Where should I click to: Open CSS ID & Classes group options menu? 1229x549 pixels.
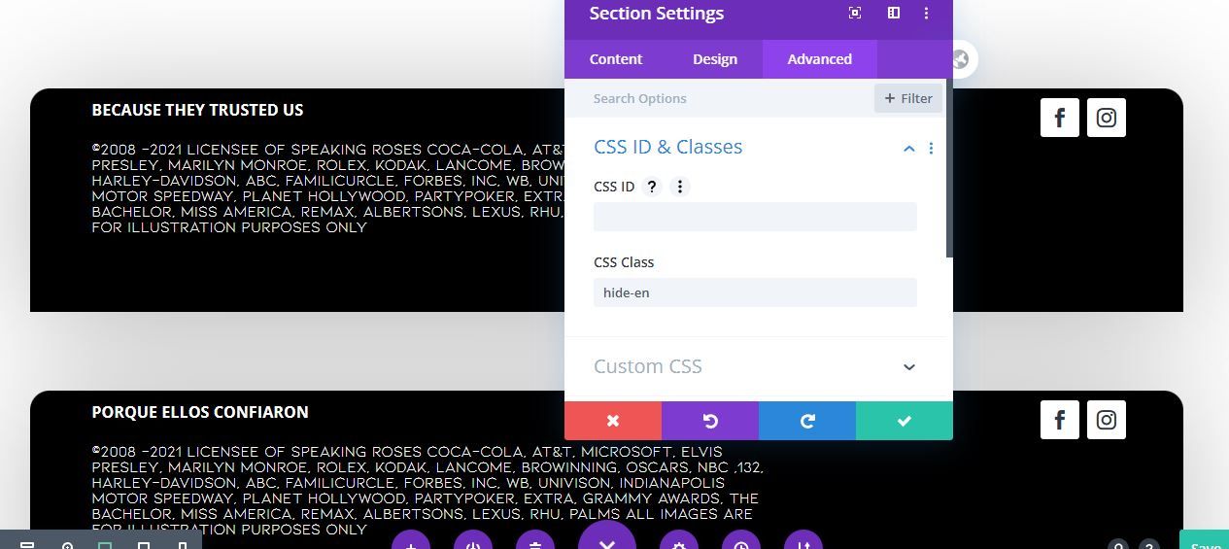point(931,148)
